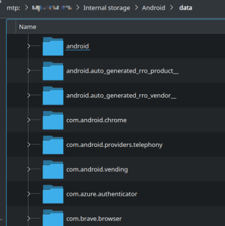The height and width of the screenshot is (226, 225).
Task: Open the blurred device name breadcrumb
Action: click(52, 8)
